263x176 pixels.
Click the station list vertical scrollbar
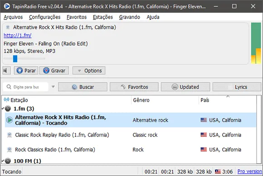pyautogui.click(x=258, y=129)
